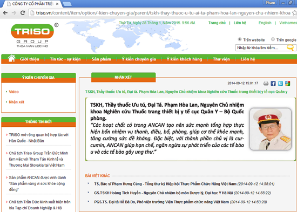The width and height of the screenshot is (297, 212).
Task: Reload the page with browser refresh icon
Action: click(x=23, y=13)
